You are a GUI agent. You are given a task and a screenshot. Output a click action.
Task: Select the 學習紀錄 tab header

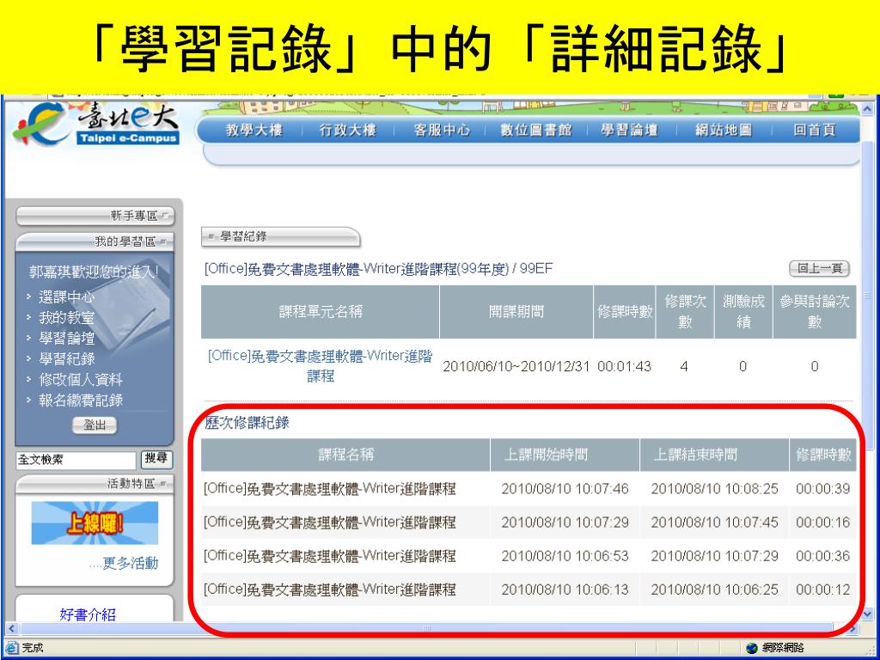280,237
